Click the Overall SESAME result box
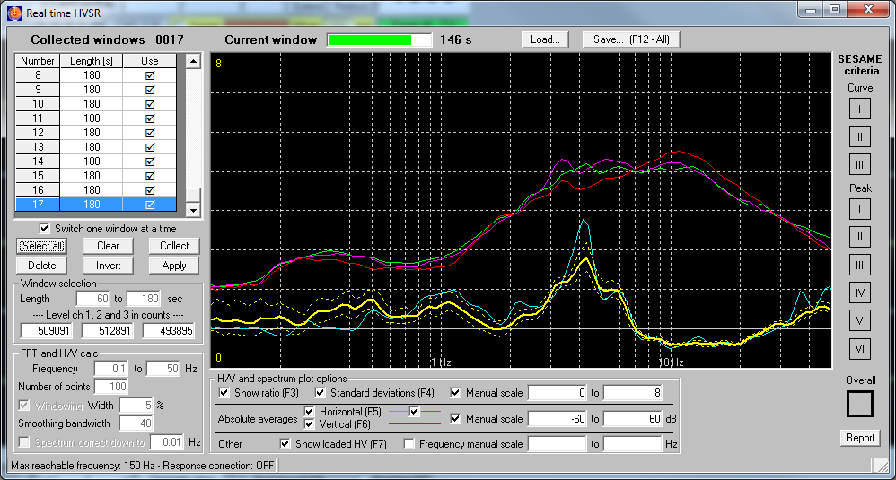This screenshot has height=480, width=896. (x=860, y=404)
